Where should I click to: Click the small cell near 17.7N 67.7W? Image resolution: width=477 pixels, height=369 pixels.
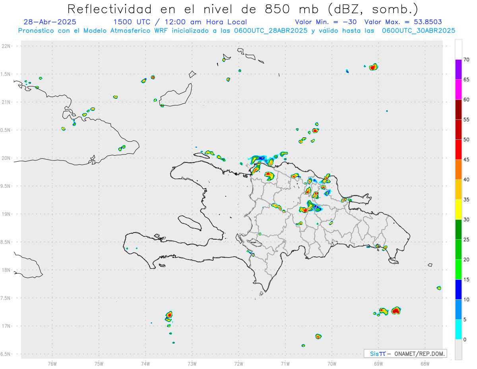439,288
